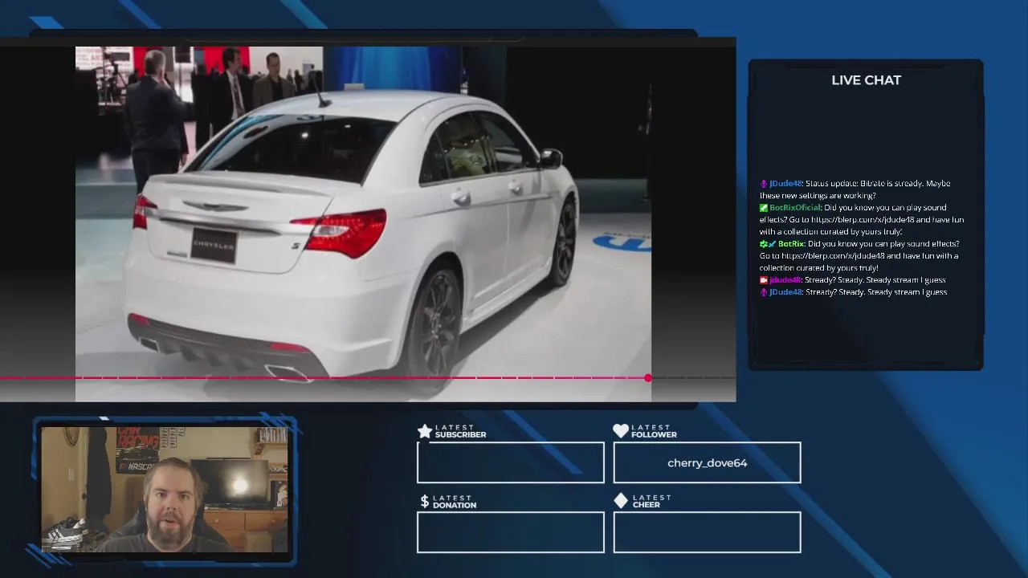Click the microphone badge beside "Status update" message
Screen dimensions: 1028x578
click(x=764, y=184)
